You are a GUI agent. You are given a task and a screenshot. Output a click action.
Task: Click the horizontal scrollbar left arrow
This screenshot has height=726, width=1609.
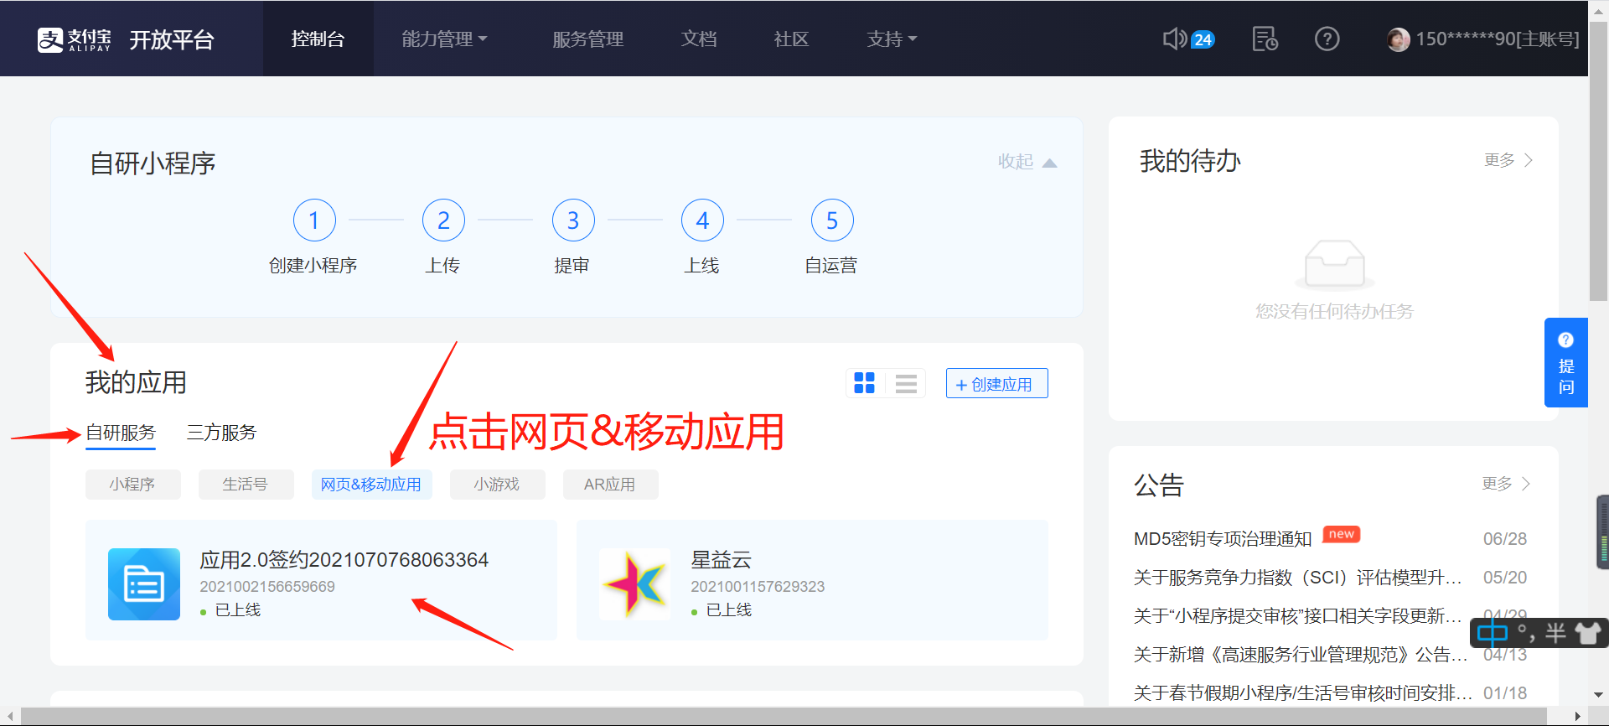click(x=9, y=716)
